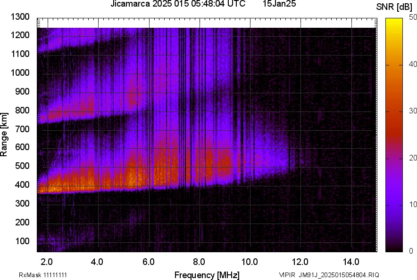Select the 100 range tick label
The width and height of the screenshot is (417, 280).
[x=22, y=241]
